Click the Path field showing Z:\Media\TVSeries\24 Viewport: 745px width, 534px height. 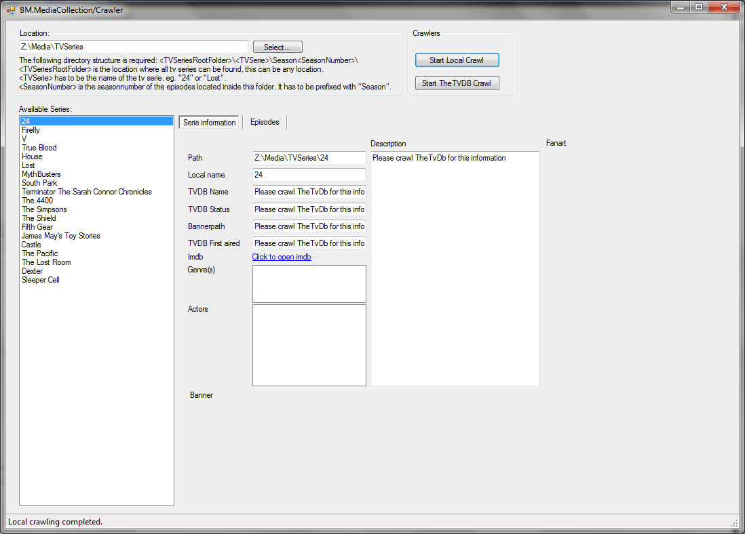pos(309,158)
